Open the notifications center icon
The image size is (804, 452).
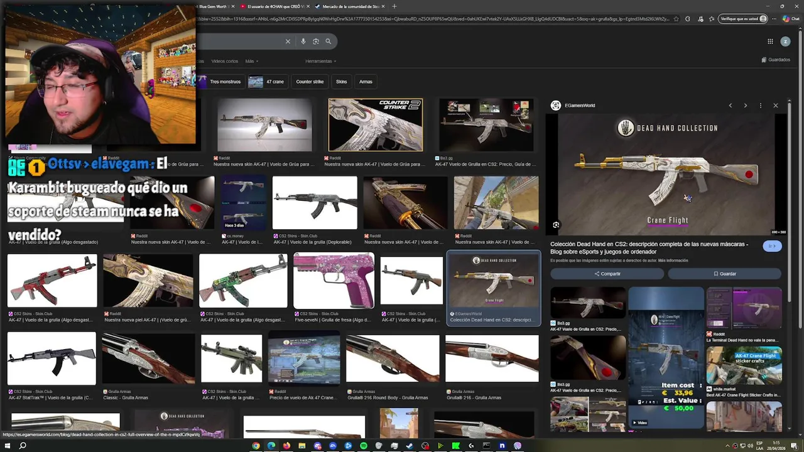point(794,446)
